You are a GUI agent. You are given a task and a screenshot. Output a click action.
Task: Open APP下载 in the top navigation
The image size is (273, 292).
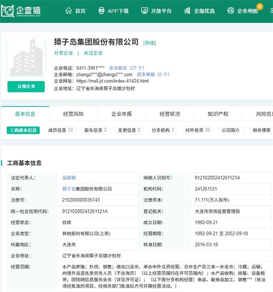tap(118, 11)
